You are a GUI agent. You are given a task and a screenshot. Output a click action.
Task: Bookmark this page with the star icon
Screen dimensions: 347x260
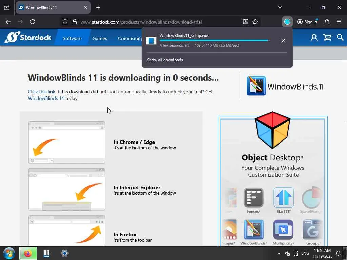click(x=255, y=22)
